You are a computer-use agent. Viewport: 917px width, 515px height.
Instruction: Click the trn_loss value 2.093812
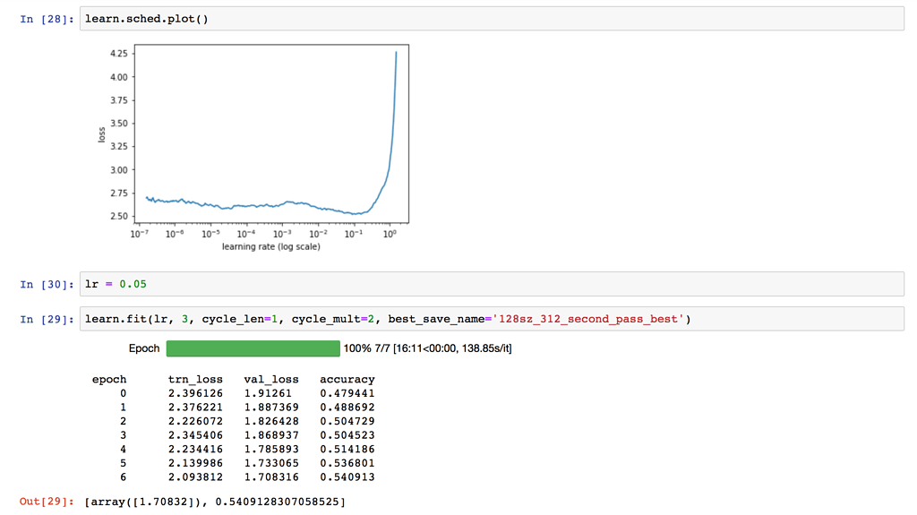(x=195, y=477)
